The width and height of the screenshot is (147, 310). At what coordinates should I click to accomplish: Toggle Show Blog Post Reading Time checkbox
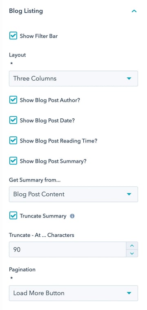pyautogui.click(x=13, y=141)
